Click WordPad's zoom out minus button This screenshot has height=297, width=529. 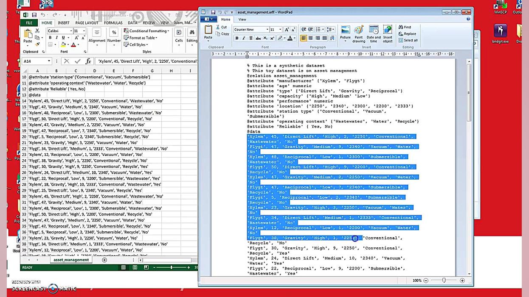pos(426,280)
